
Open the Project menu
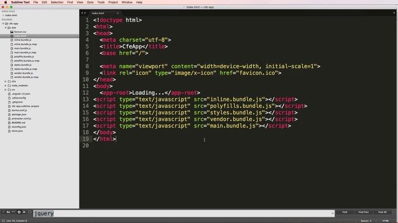click(x=113, y=2)
